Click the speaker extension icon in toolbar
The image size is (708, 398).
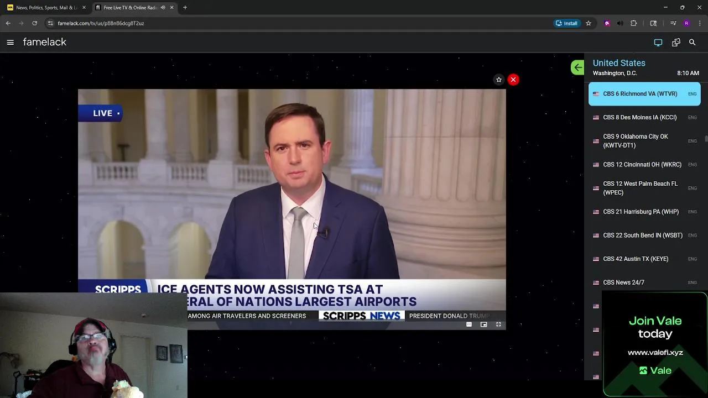pos(620,23)
